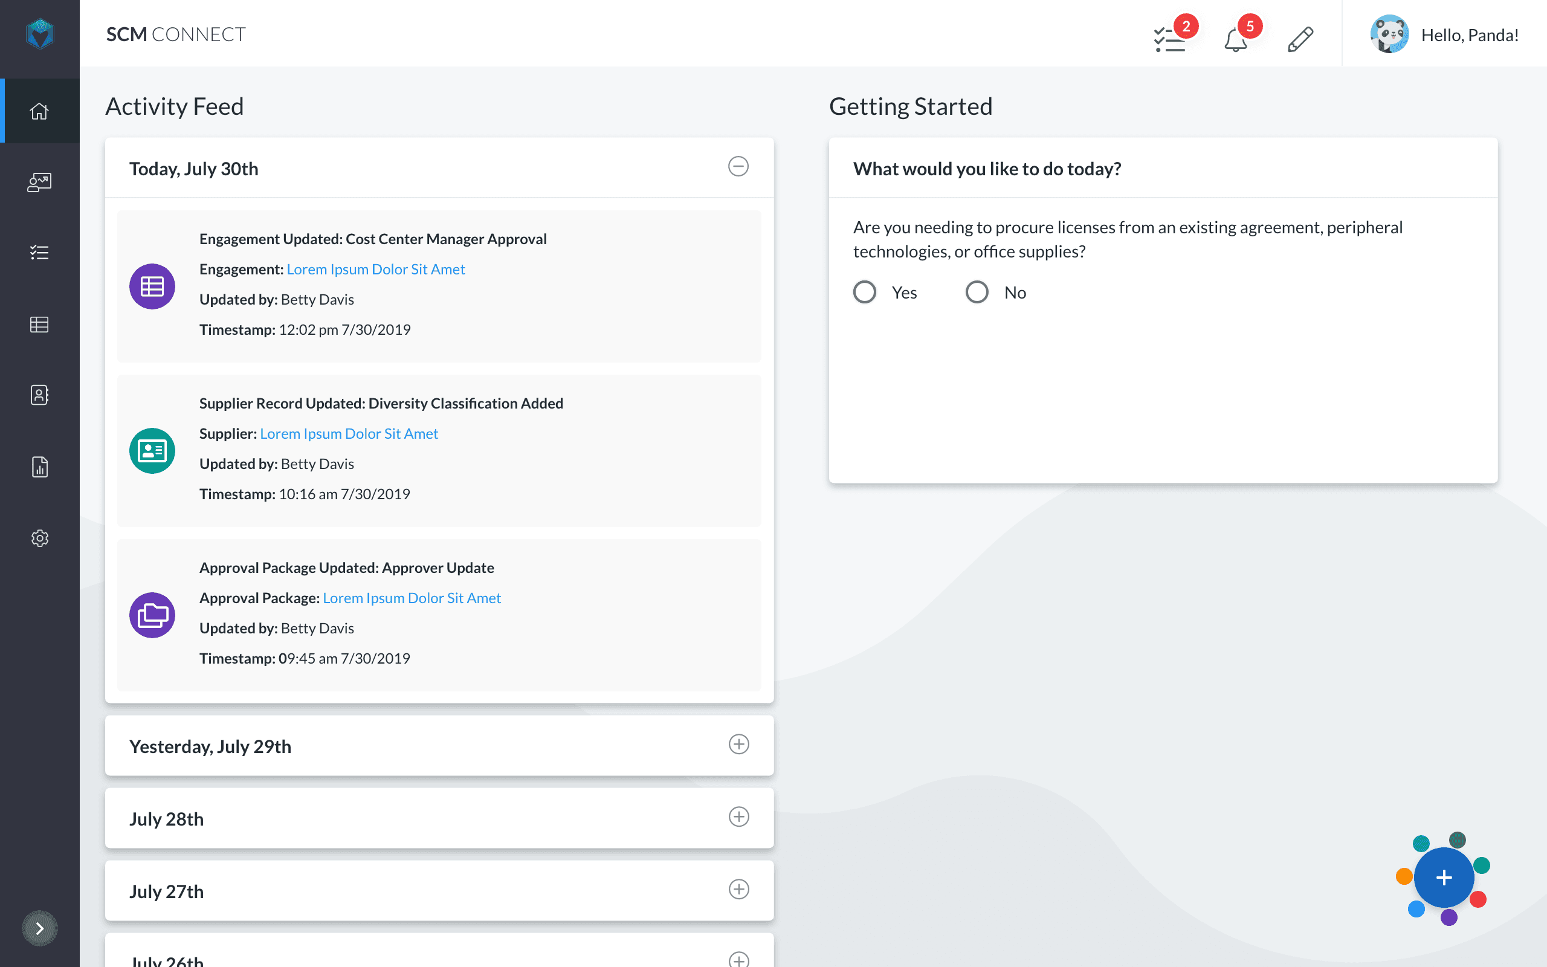This screenshot has width=1547, height=967.
Task: Select the No radio button
Action: click(x=977, y=293)
